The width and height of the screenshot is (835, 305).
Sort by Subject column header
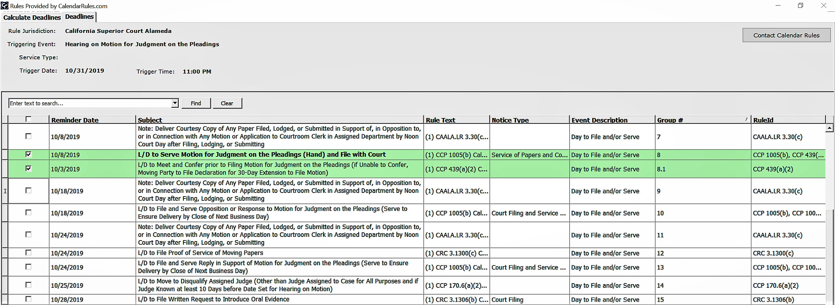coord(279,120)
